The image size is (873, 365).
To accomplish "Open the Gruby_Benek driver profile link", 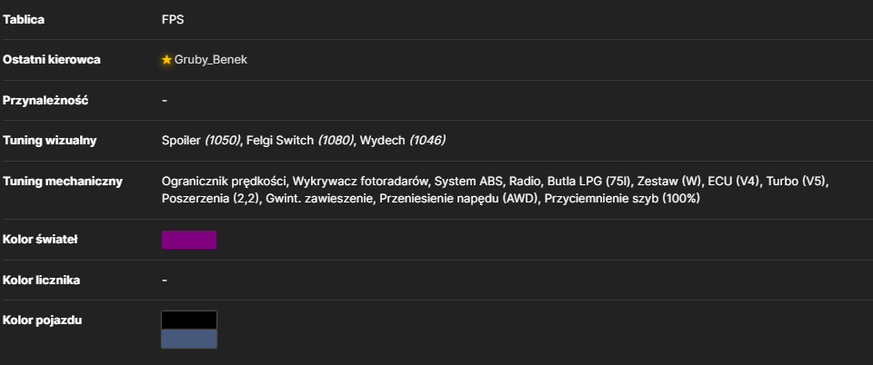I will coord(210,60).
